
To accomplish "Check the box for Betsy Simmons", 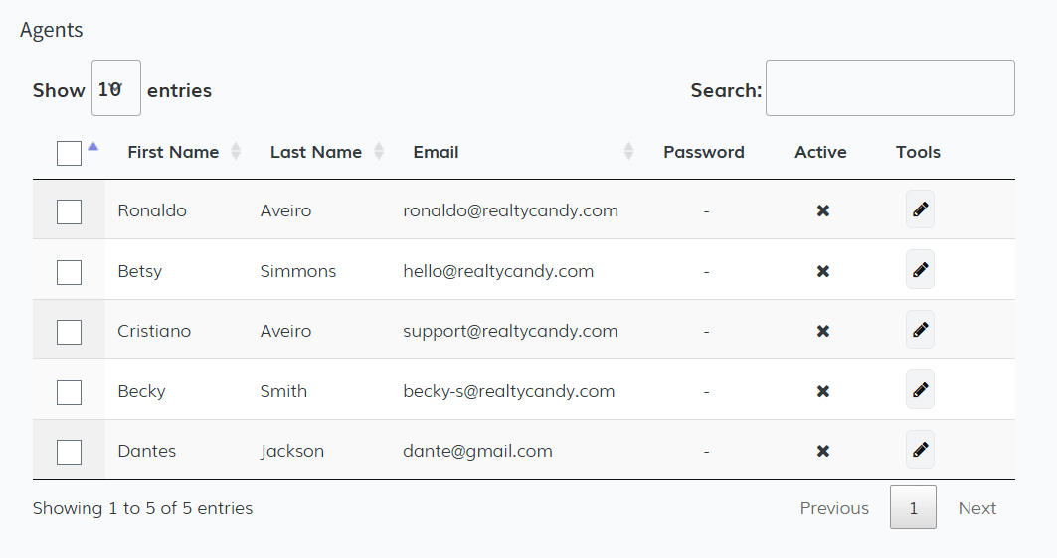I will coord(69,271).
